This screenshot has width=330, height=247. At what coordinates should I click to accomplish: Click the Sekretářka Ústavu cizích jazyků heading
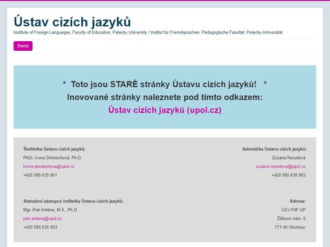click(x=275, y=149)
